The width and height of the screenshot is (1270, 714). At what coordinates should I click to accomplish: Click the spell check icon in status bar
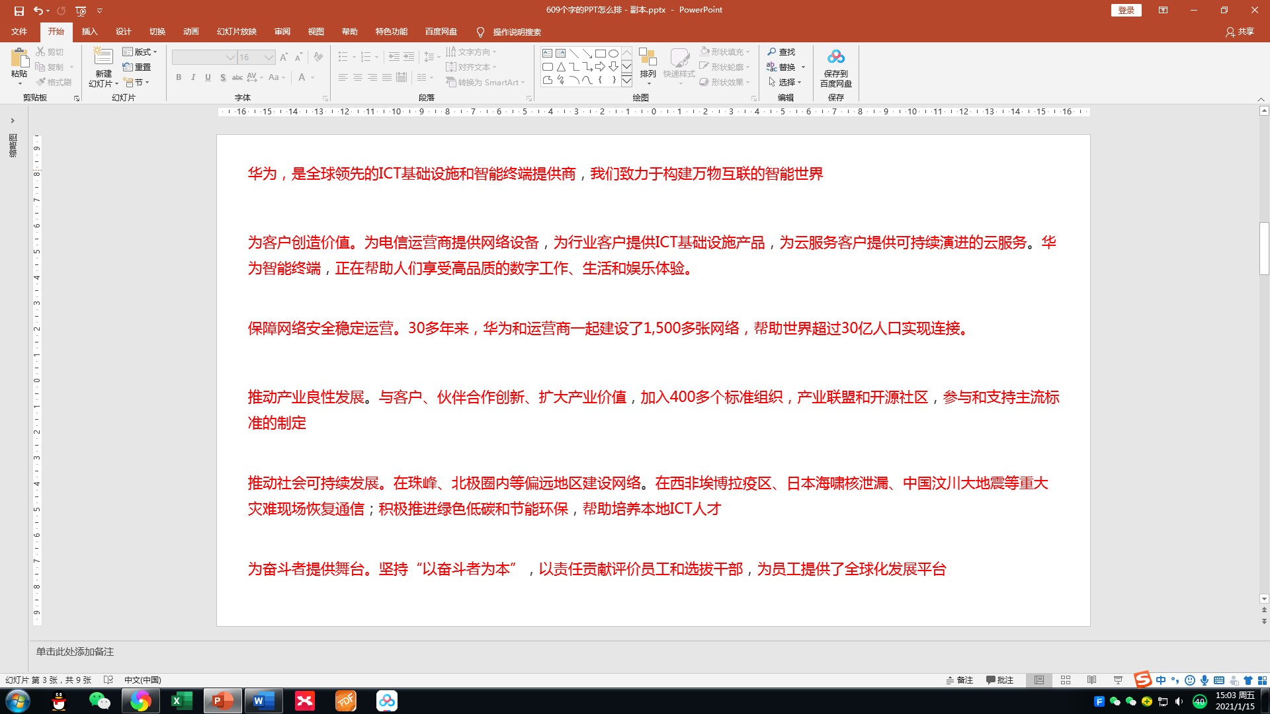[x=108, y=680]
